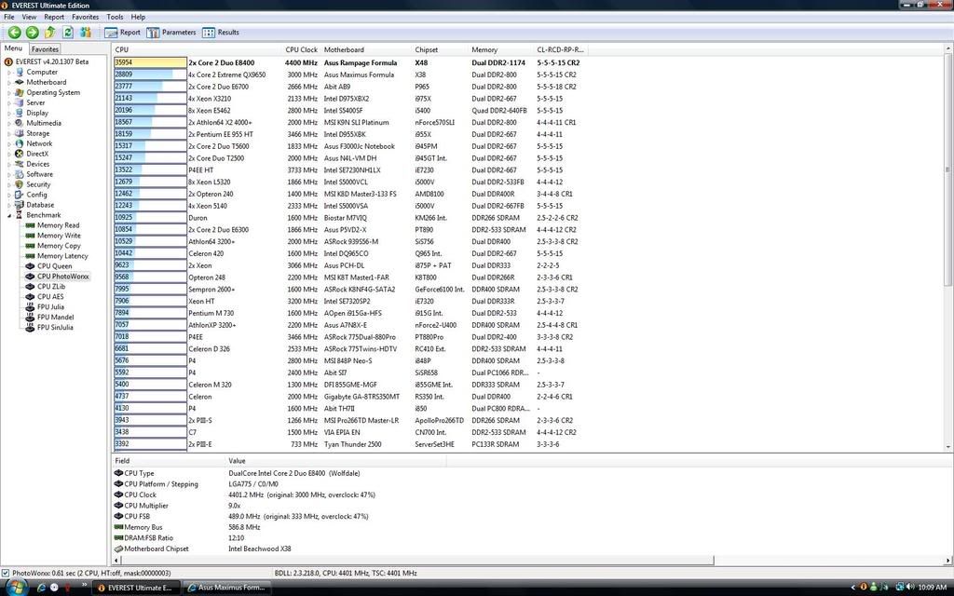Go forward with the green right arrow

pyautogui.click(x=33, y=33)
